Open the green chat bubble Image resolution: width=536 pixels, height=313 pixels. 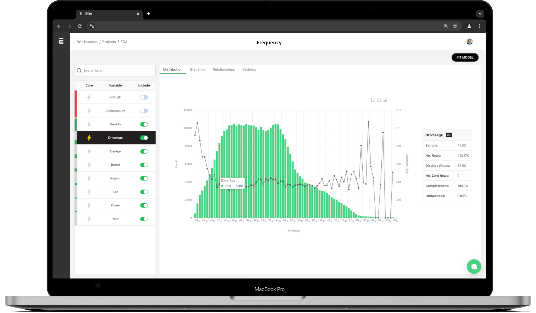474,266
